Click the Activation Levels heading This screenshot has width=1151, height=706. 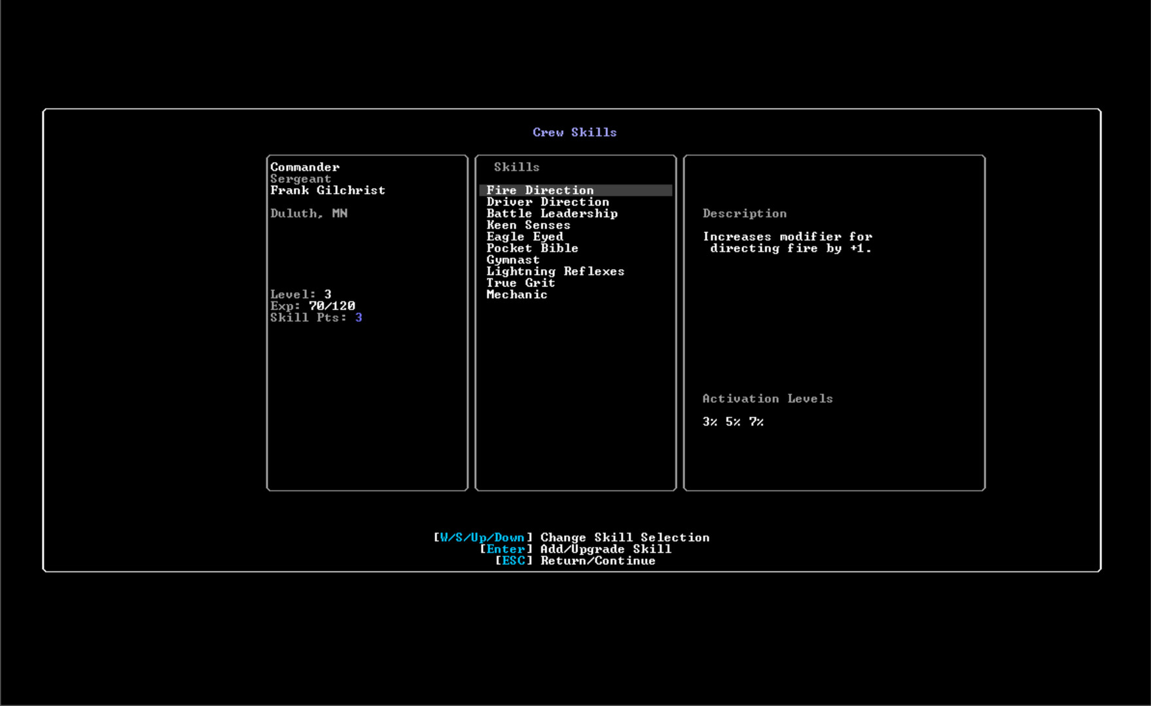[768, 399]
